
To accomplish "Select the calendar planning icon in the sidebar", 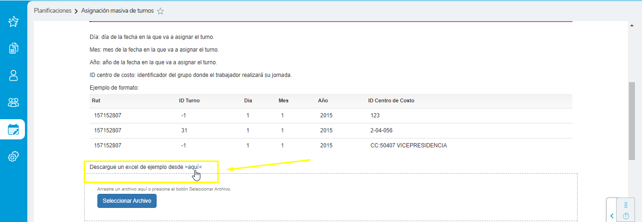I will pyautogui.click(x=13, y=130).
